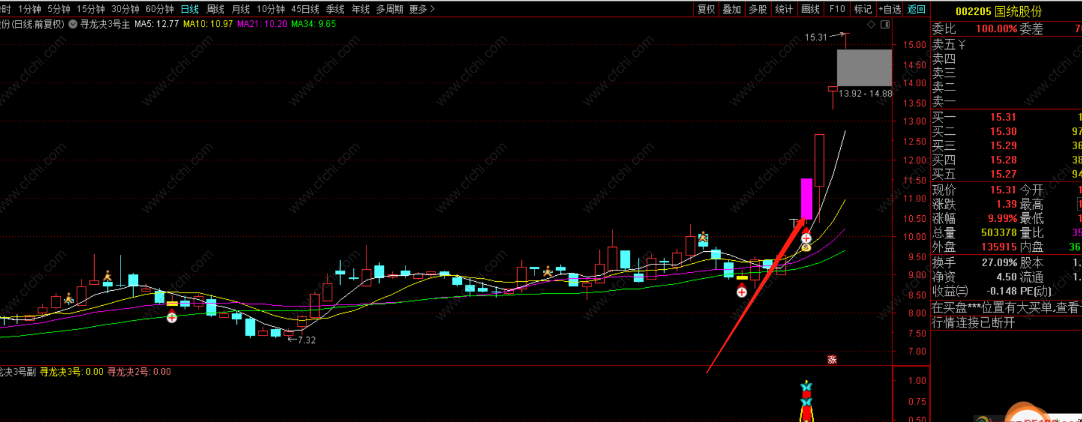Select the 日线 daily chart tab
Viewport: 1082px width, 422px height.
[190, 9]
